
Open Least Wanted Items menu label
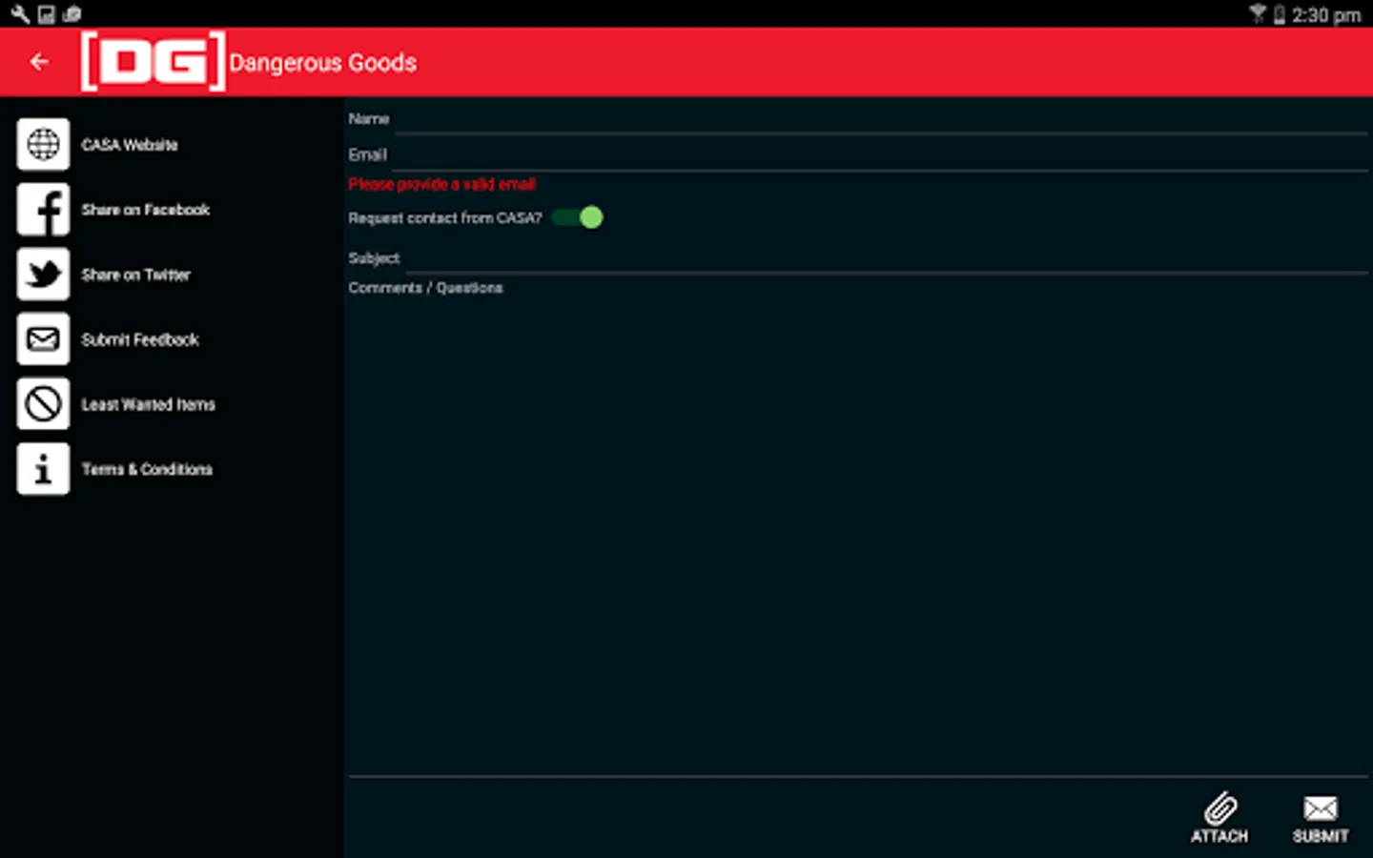(148, 404)
